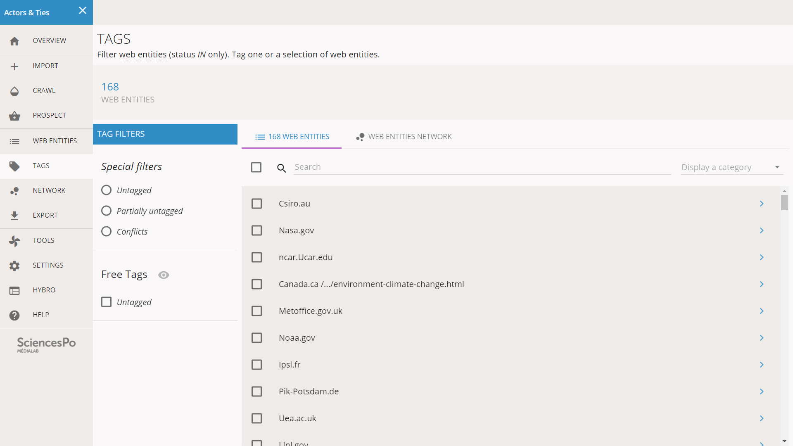
Task: Switch to Web Entities Network tab
Action: point(404,137)
